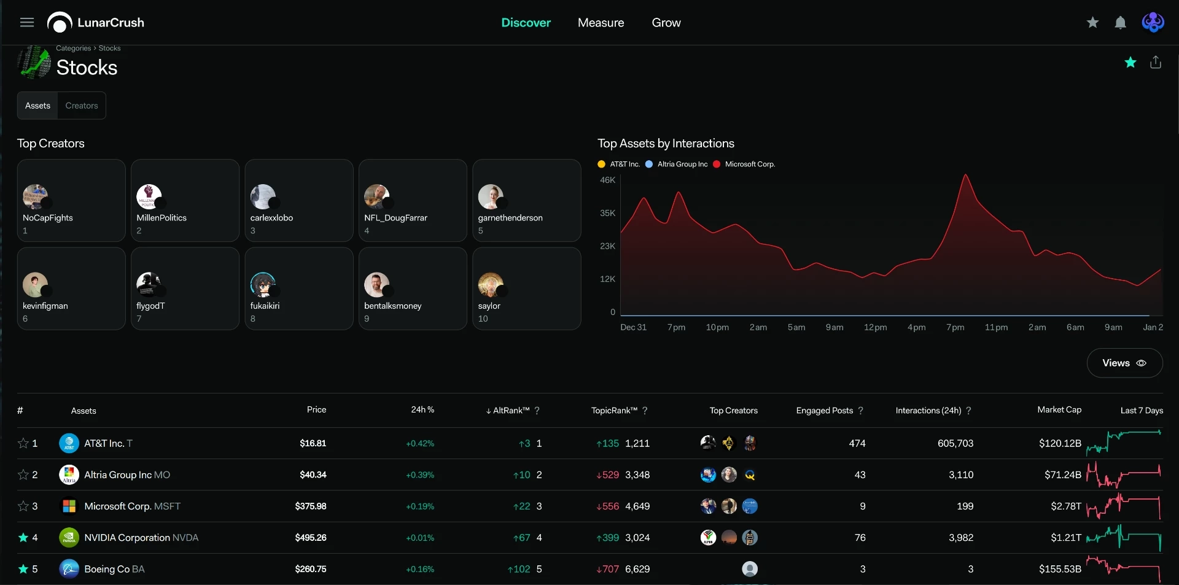Click the Interactions (24h) help icon
Image resolution: width=1179 pixels, height=585 pixels.
pyautogui.click(x=969, y=411)
